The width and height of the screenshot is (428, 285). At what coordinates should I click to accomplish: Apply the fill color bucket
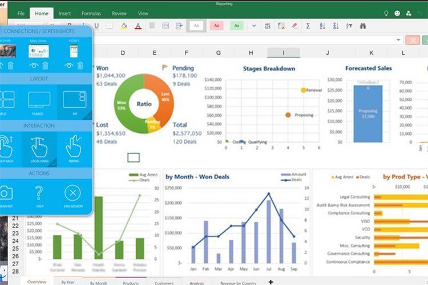point(124,26)
